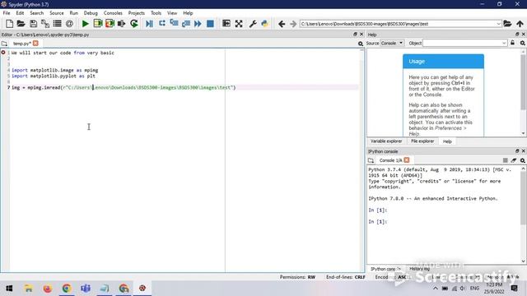Image resolution: width=527 pixels, height=296 pixels.
Task: Open the PYTHONPATH manager Python icon
Action: click(x=265, y=24)
